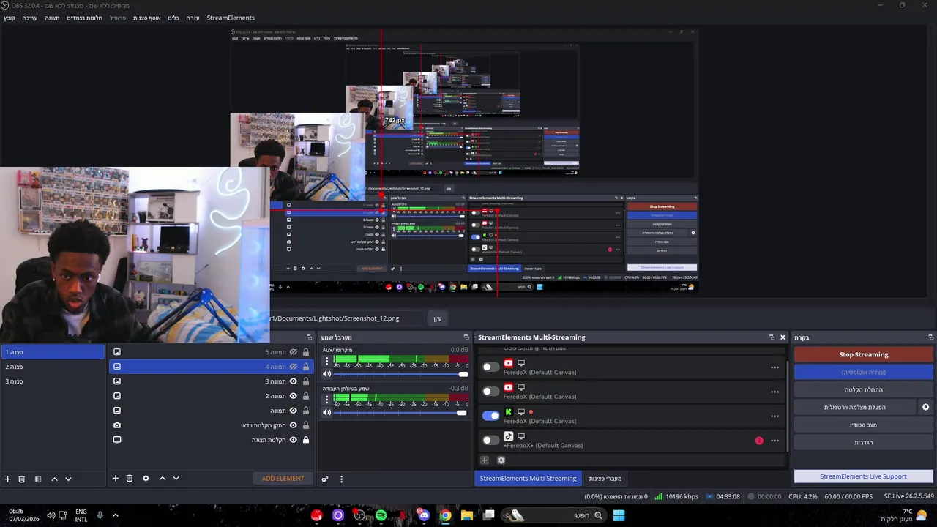Viewport: 937px width, 527px height.
Task: Open the עזרה menu
Action: 193,18
